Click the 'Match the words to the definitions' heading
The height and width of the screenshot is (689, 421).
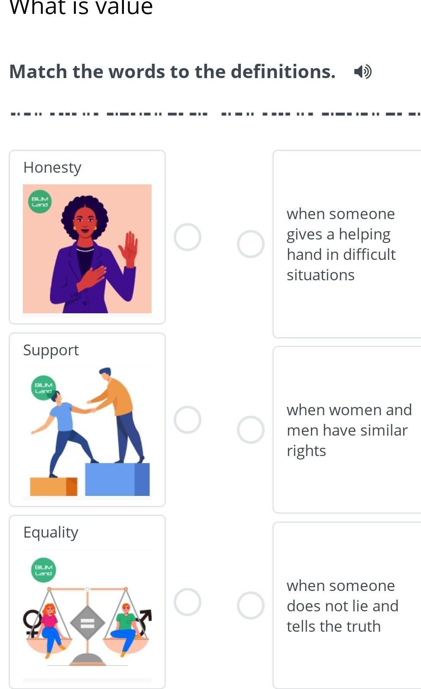coord(172,72)
